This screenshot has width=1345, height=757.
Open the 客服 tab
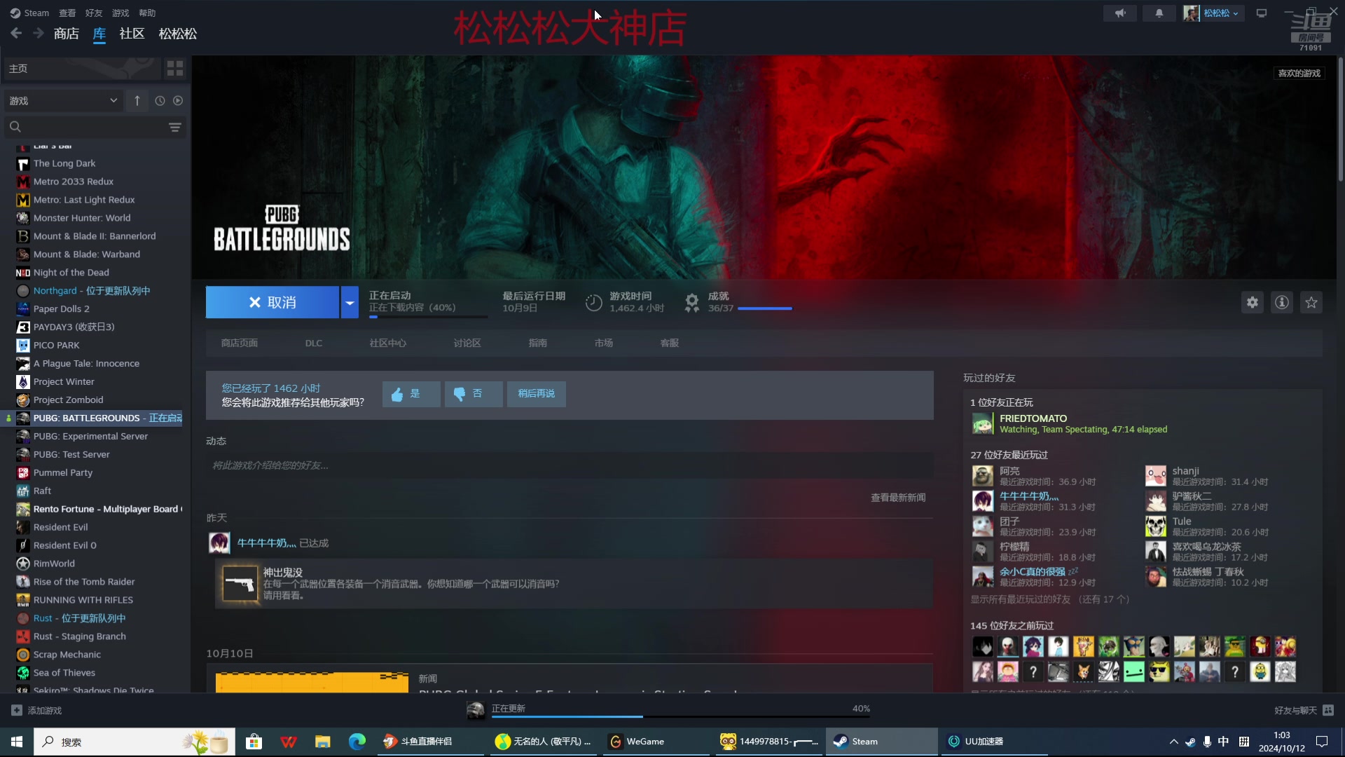(670, 343)
